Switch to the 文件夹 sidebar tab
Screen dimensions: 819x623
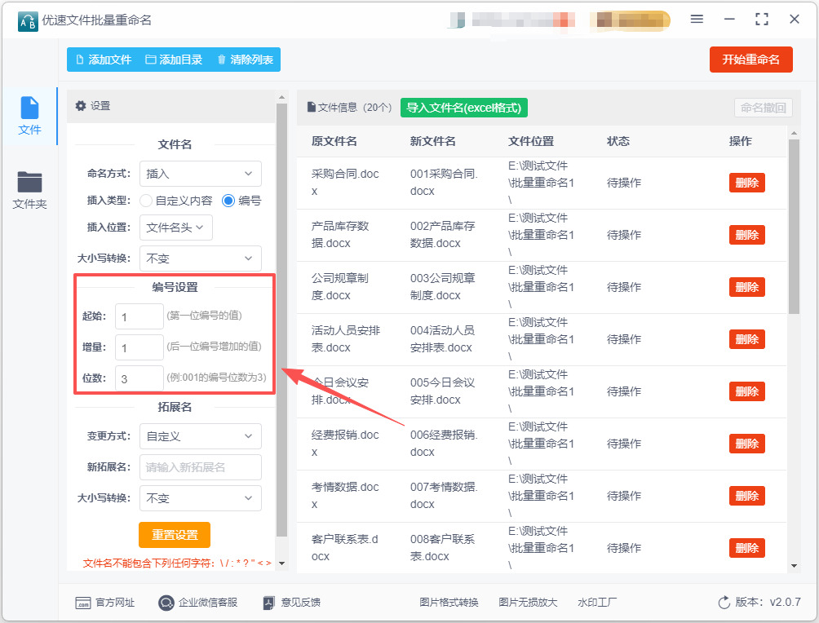(29, 190)
